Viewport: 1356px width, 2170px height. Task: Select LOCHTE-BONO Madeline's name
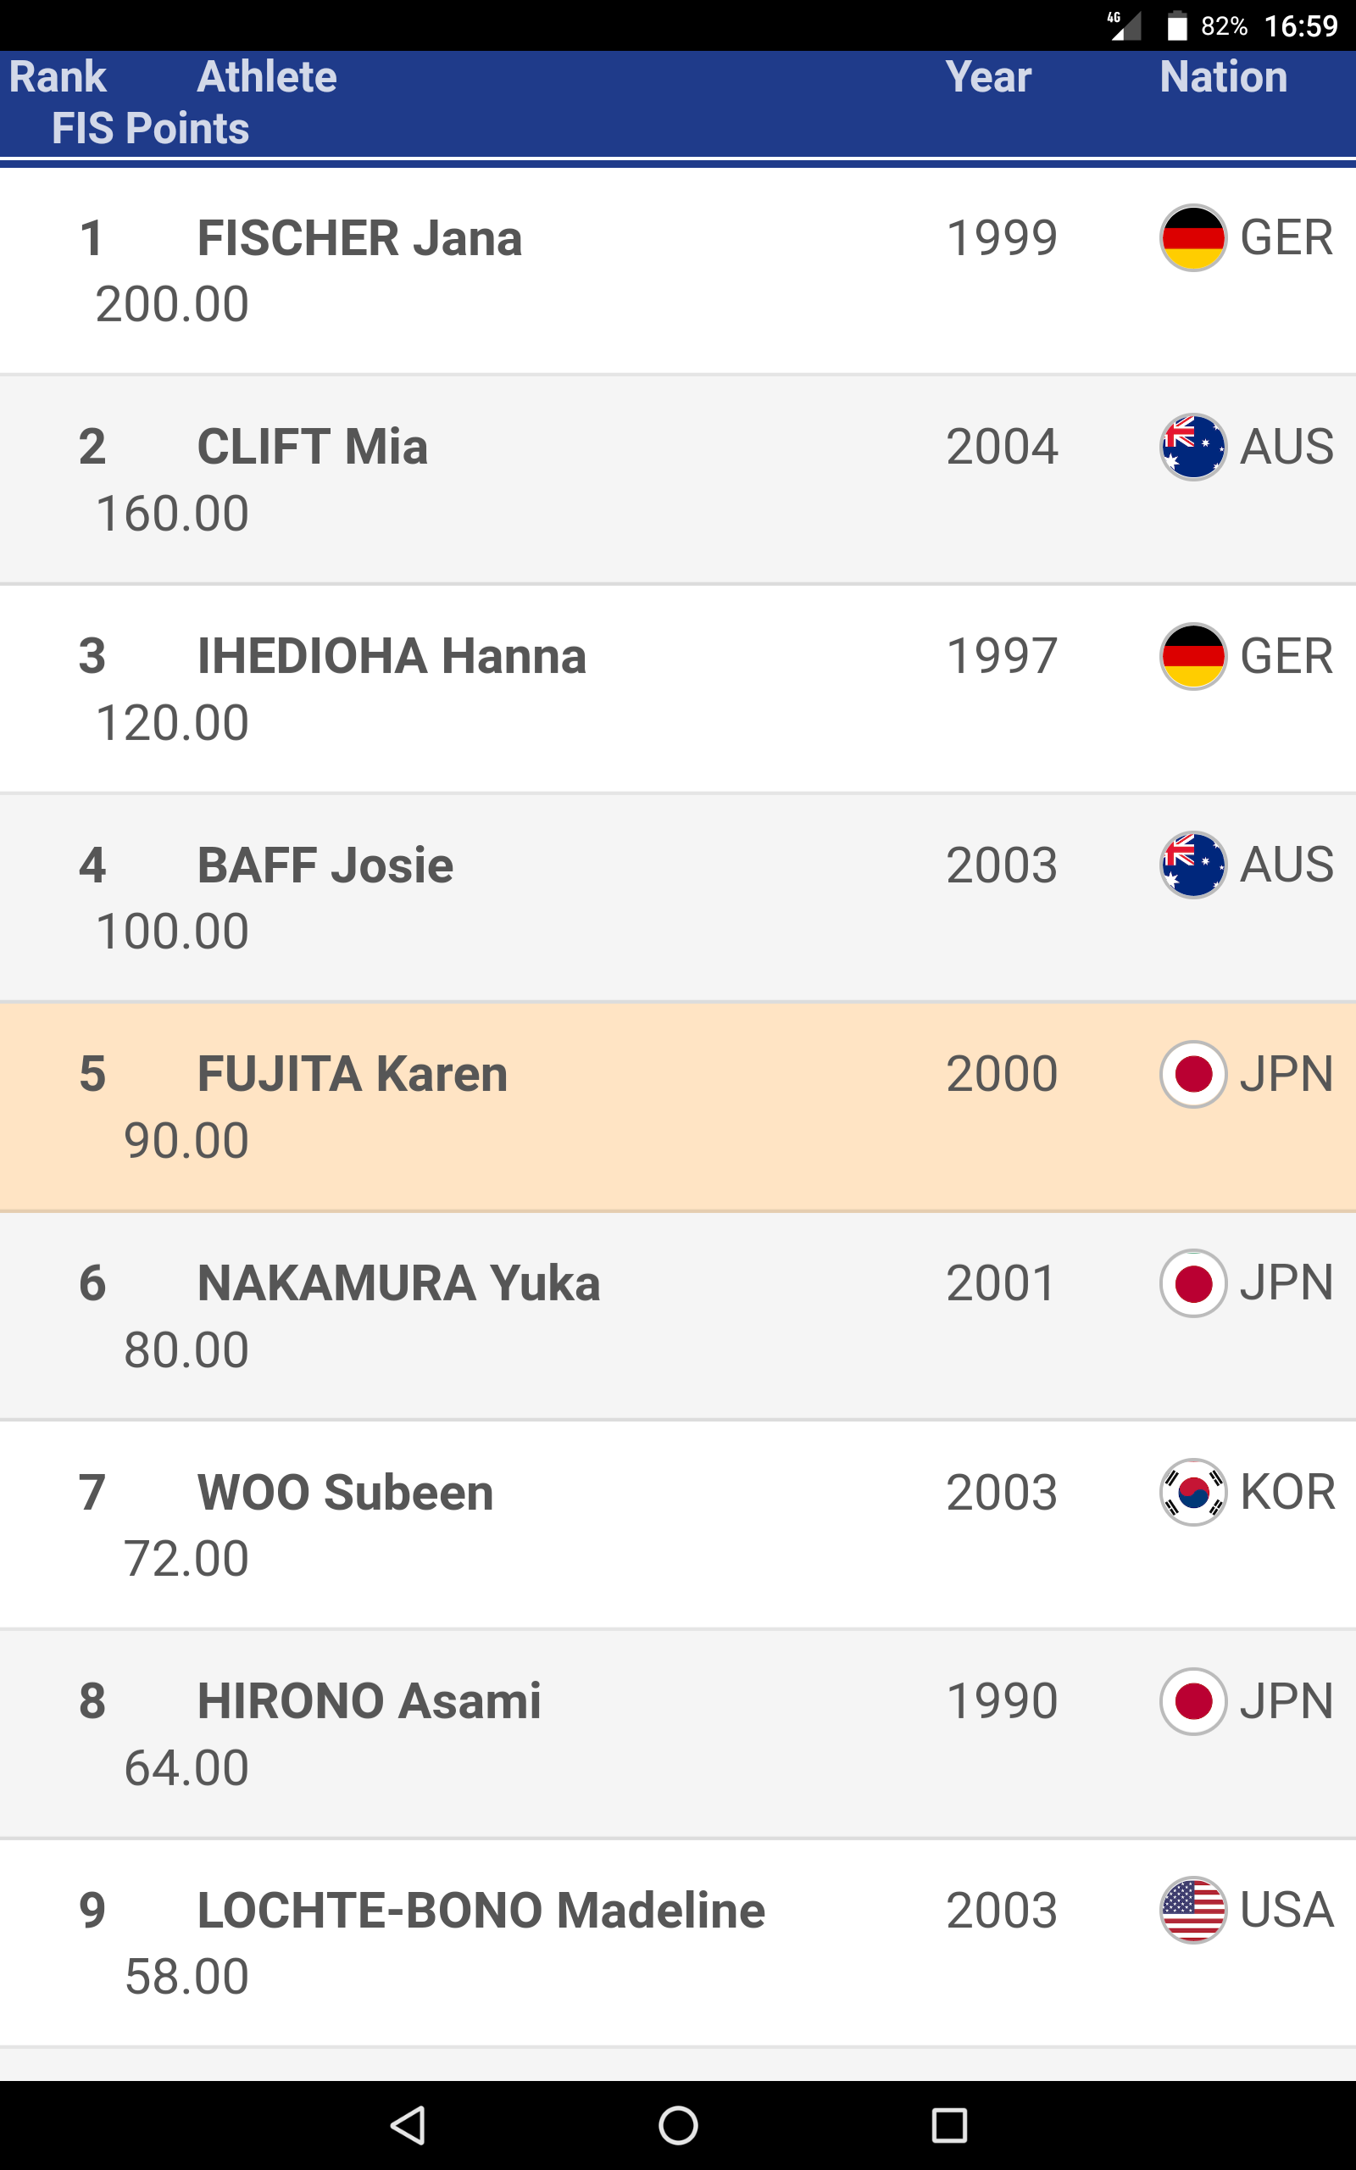[x=481, y=1910]
